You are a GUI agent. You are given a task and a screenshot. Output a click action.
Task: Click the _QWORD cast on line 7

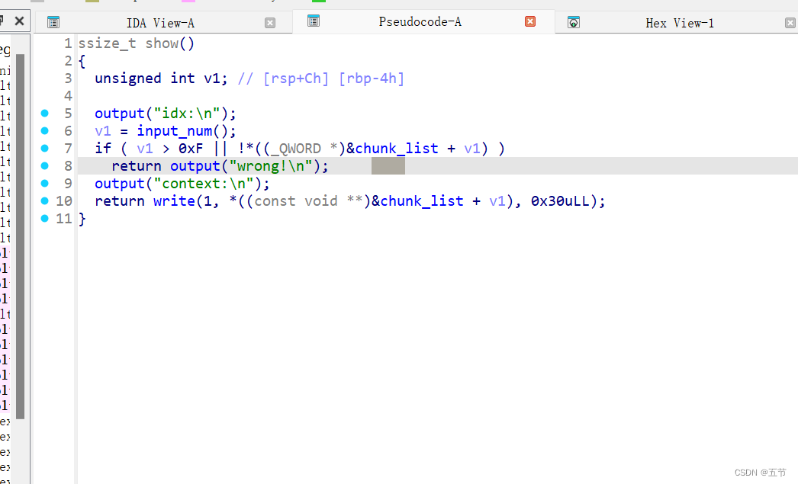click(296, 149)
